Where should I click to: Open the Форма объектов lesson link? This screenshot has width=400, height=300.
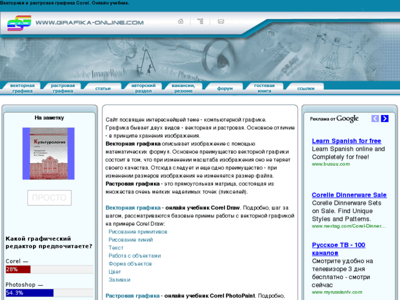(x=130, y=264)
